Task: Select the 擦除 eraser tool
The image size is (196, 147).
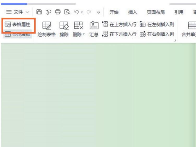Action: click(x=64, y=29)
